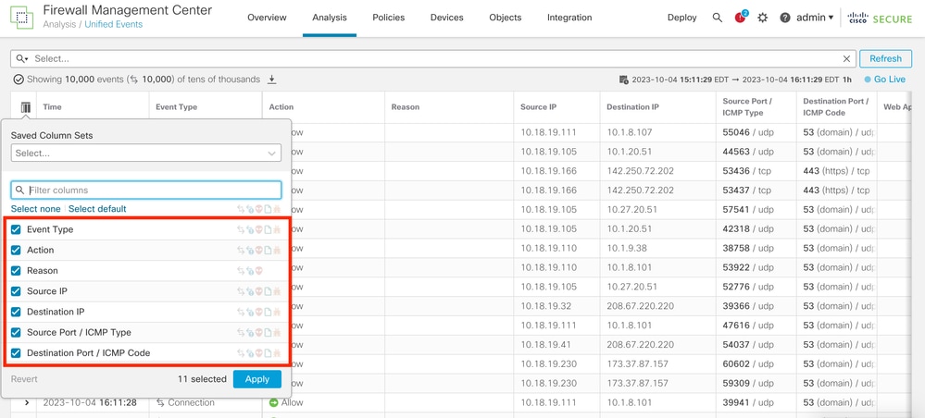Image resolution: width=925 pixels, height=418 pixels.
Task: Click the magnifier icon in Filter columns
Action: [20, 190]
